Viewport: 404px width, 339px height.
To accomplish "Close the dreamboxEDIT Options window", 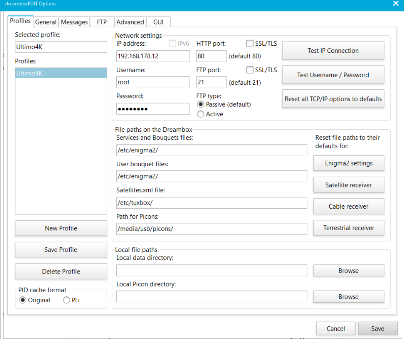I will click(x=396, y=4).
